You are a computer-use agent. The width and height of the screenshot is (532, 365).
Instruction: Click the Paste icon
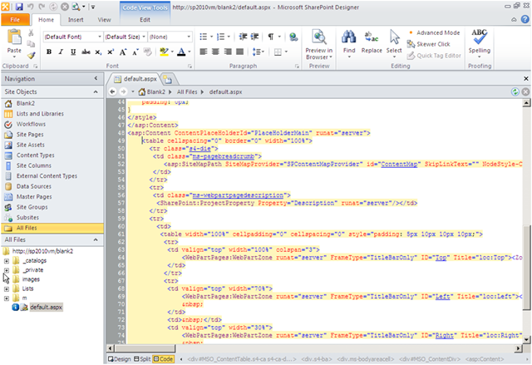click(x=14, y=37)
